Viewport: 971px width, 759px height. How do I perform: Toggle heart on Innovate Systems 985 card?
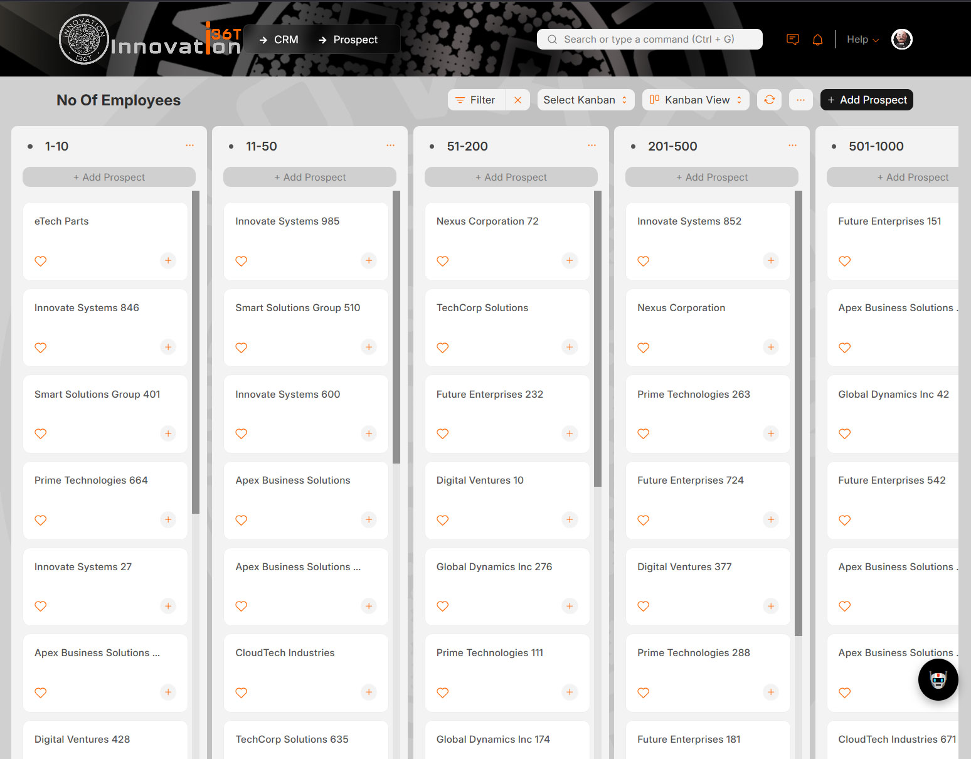241,261
